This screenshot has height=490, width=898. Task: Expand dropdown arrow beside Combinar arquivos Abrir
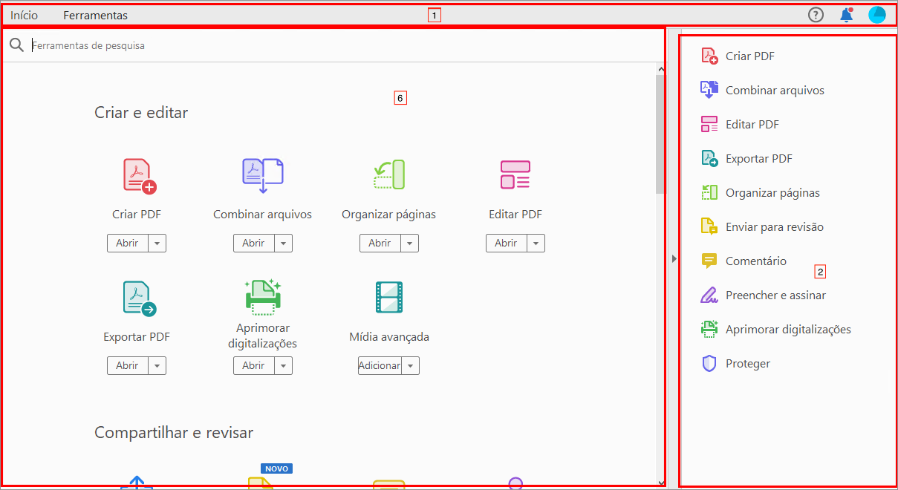point(283,243)
